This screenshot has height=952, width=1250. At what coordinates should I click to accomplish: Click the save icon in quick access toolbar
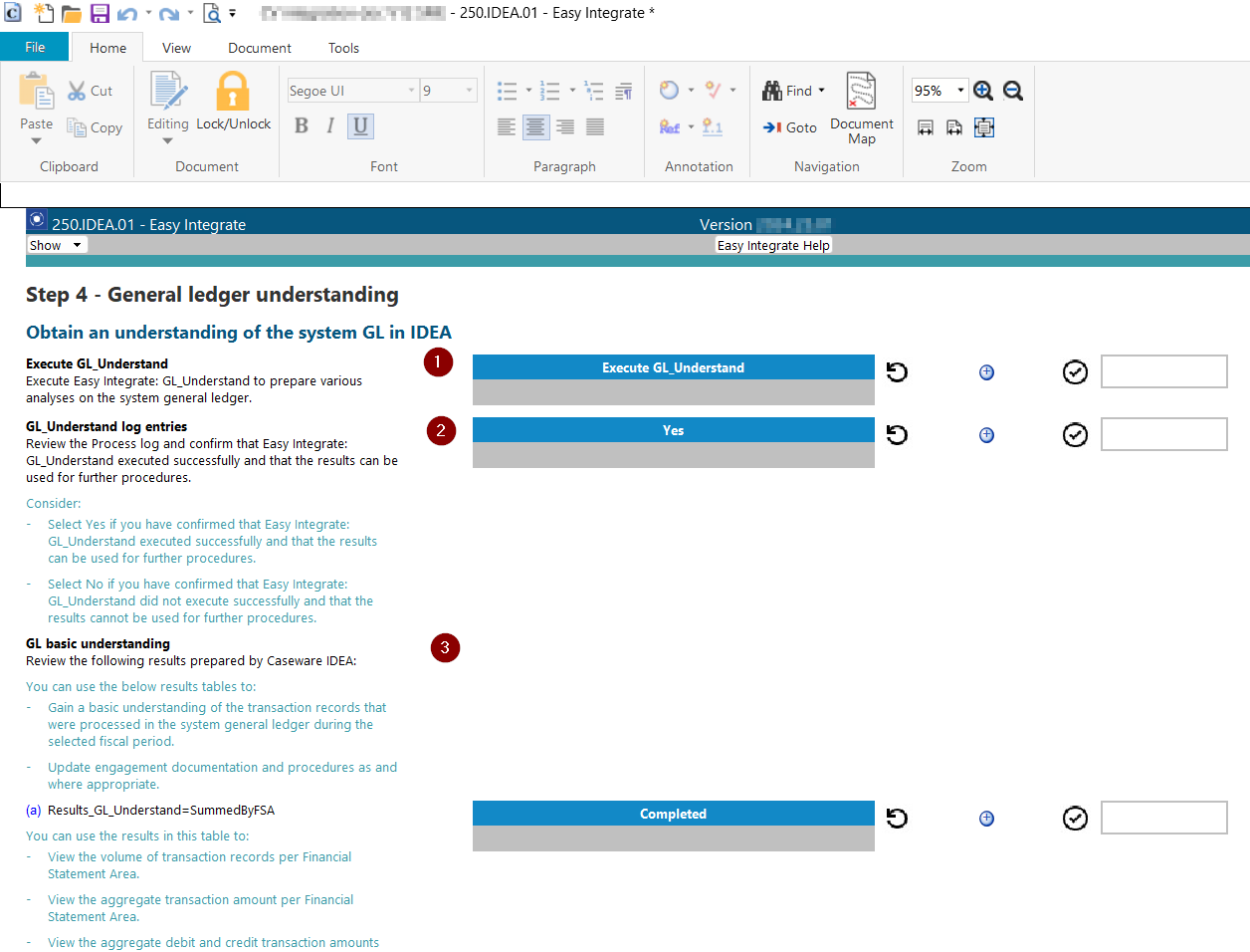pyautogui.click(x=100, y=13)
